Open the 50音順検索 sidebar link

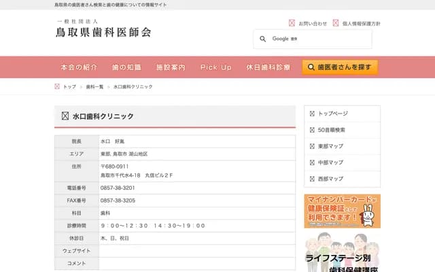pyautogui.click(x=332, y=130)
